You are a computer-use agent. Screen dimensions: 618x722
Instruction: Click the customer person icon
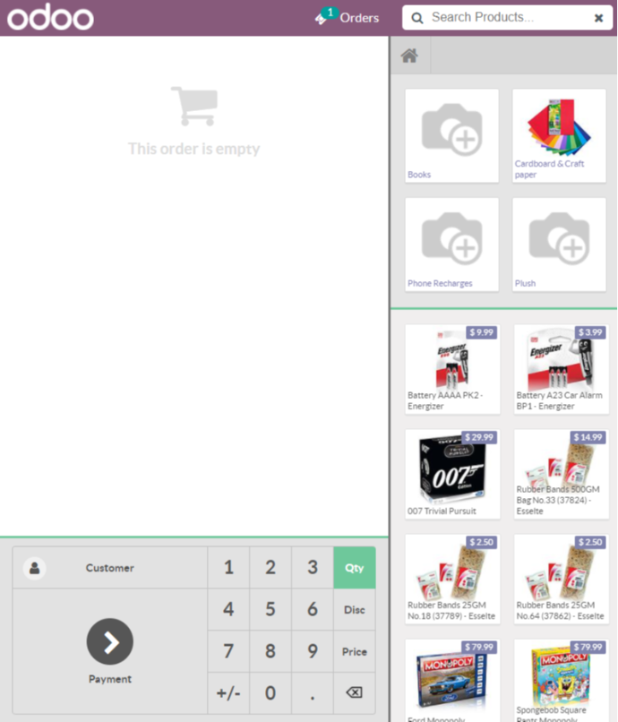point(35,568)
